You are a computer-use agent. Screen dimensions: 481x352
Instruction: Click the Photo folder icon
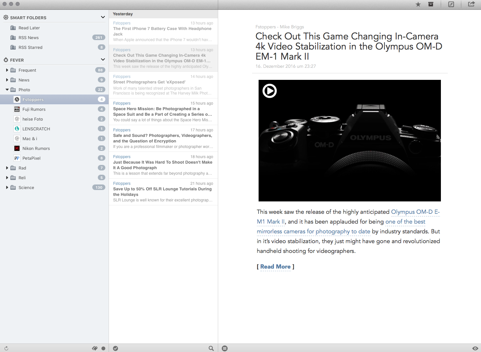13,90
